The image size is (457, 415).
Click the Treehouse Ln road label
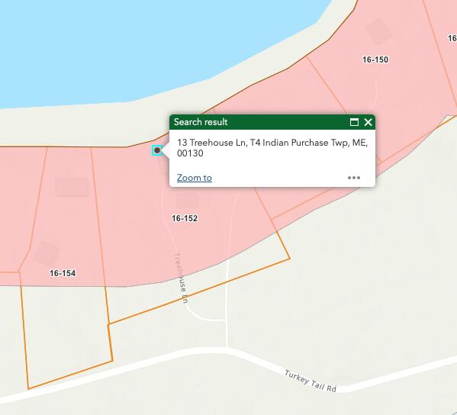click(x=181, y=278)
